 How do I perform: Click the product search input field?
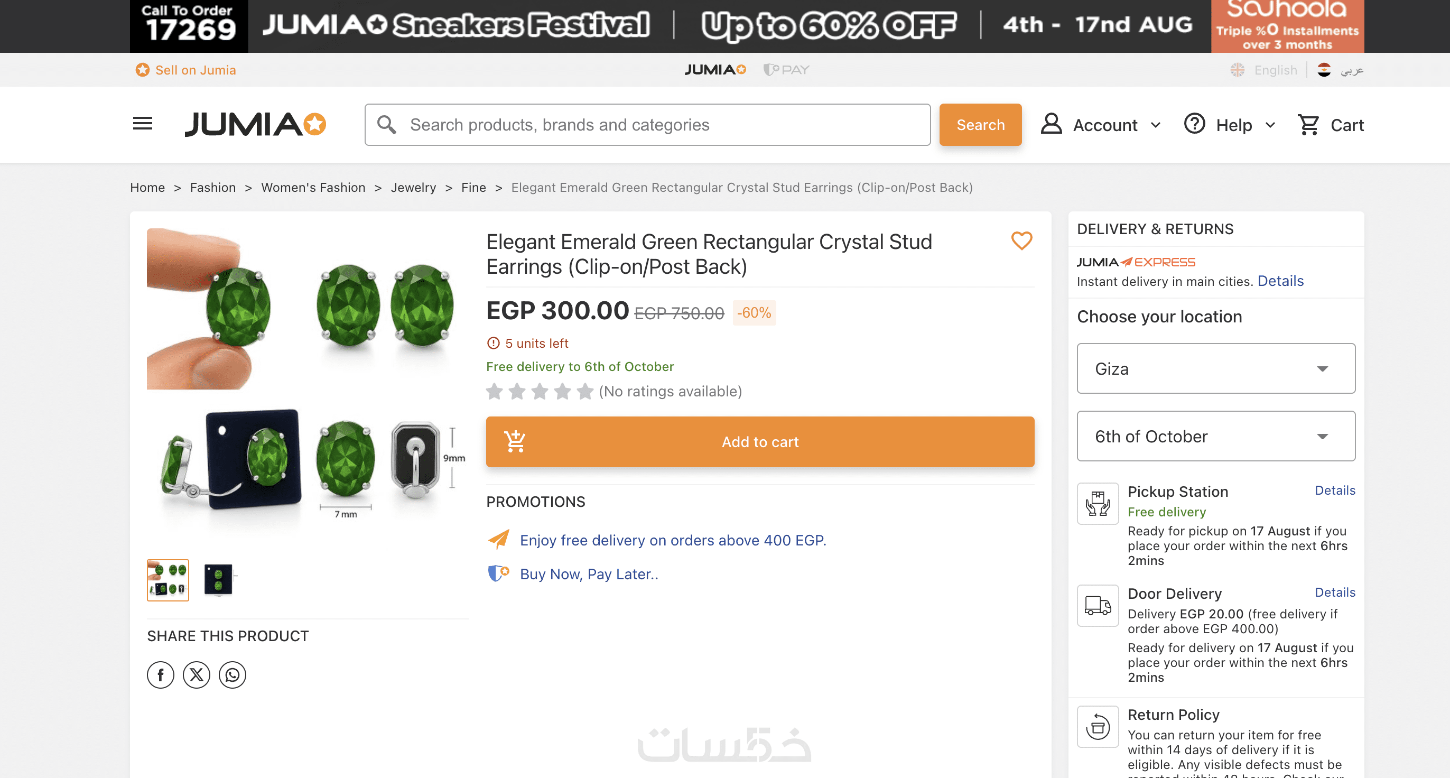[647, 124]
